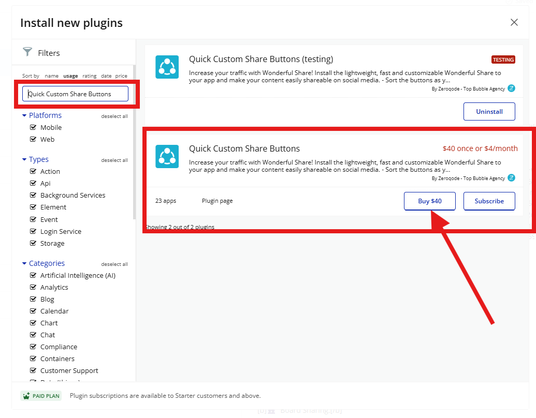Toggle the Analytics category checkbox

(33, 287)
